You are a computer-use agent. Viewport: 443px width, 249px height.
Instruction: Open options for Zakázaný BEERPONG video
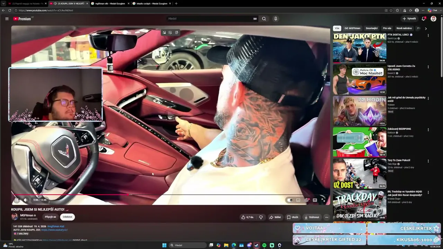coord(428,130)
